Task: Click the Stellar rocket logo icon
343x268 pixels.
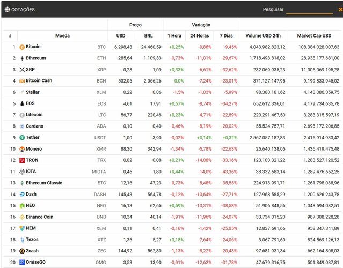Action: click(x=22, y=92)
